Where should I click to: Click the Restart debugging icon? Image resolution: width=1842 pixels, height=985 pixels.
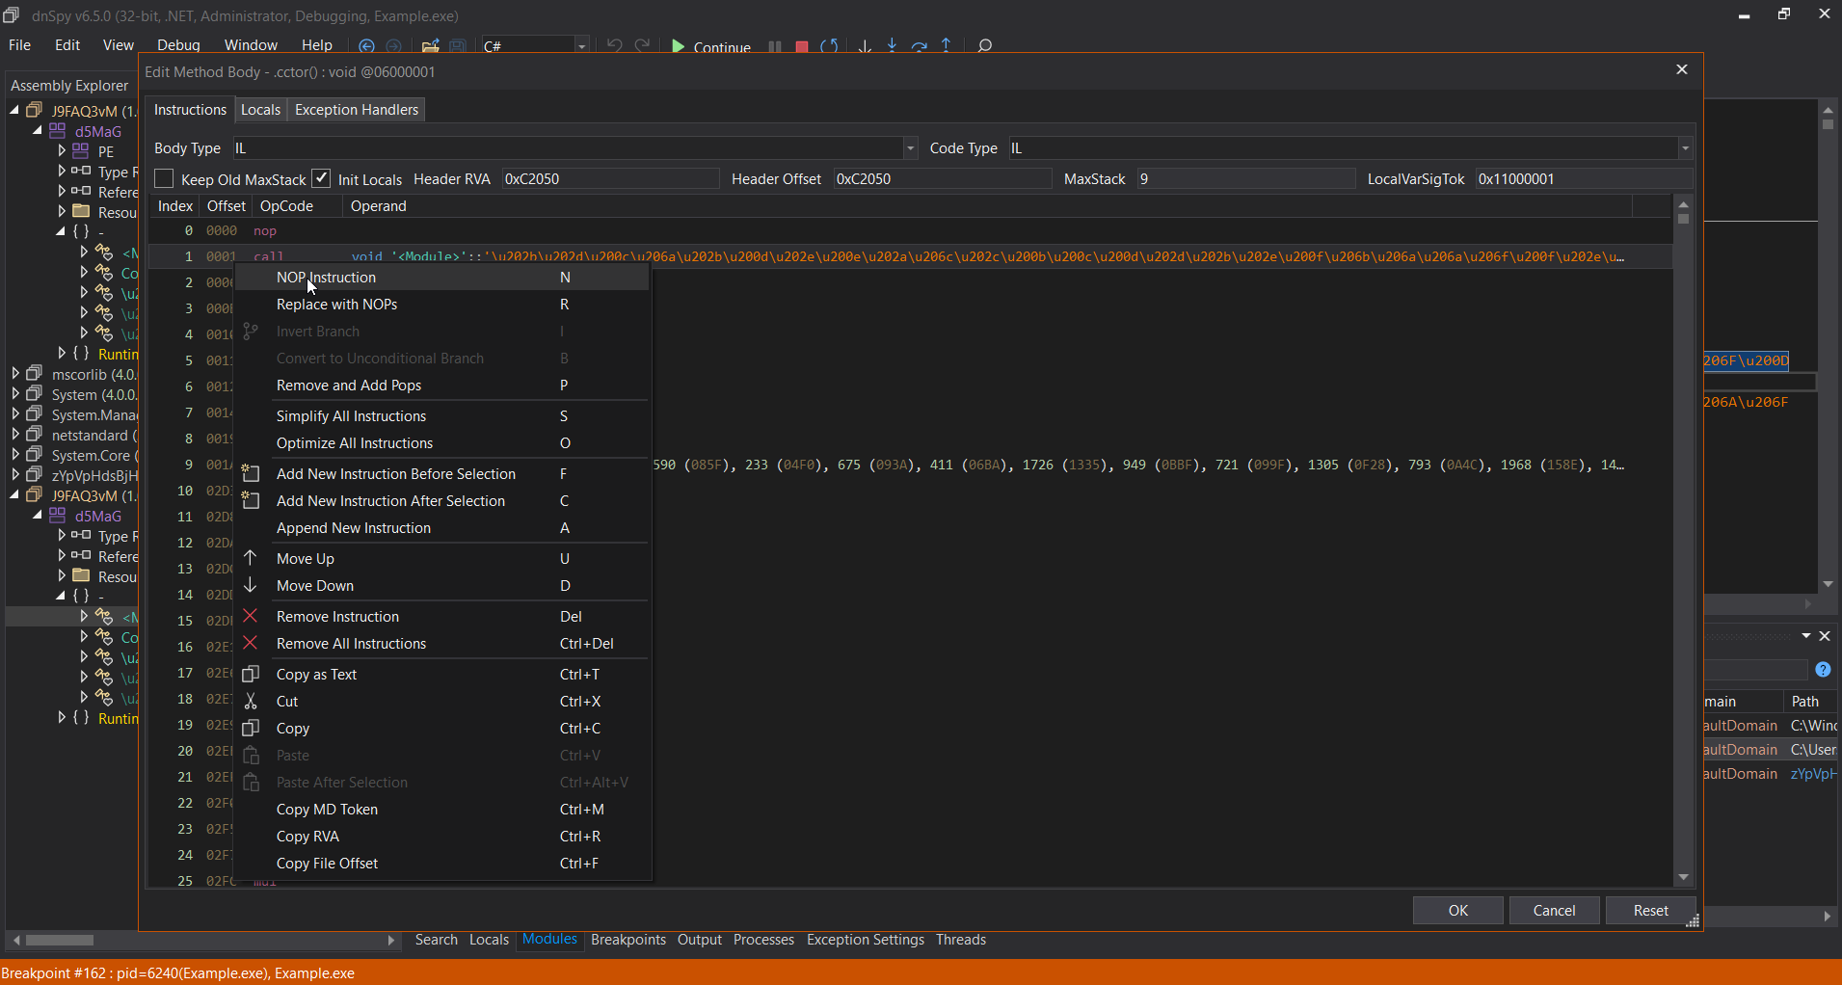829,46
